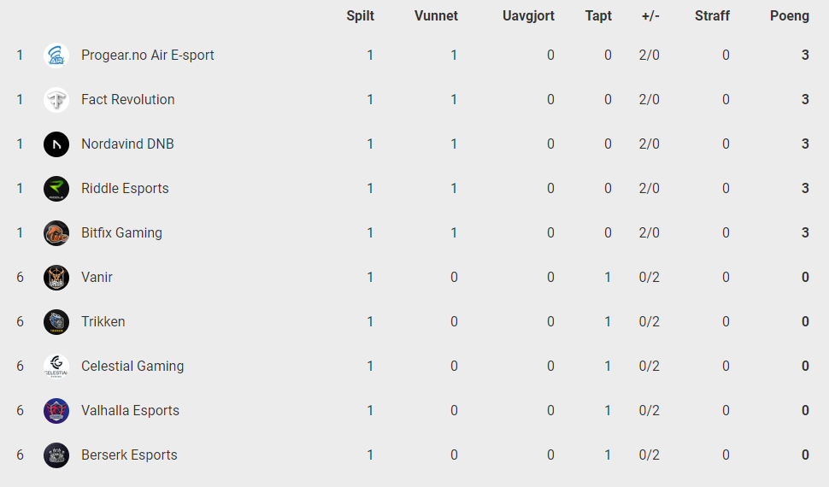Screen dimensions: 829x487
Task: Click the Trikken team logo
Action: (x=56, y=322)
